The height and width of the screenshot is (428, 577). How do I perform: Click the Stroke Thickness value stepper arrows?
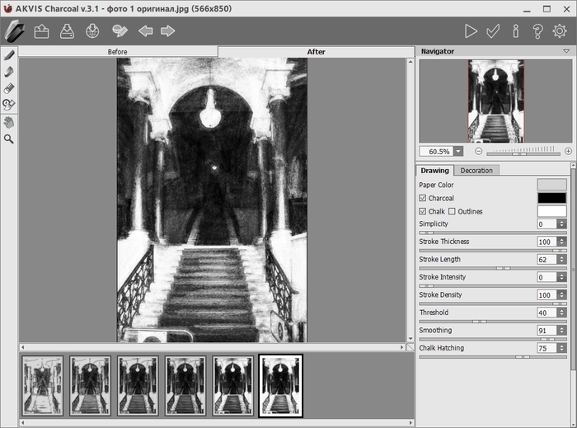[x=561, y=242]
